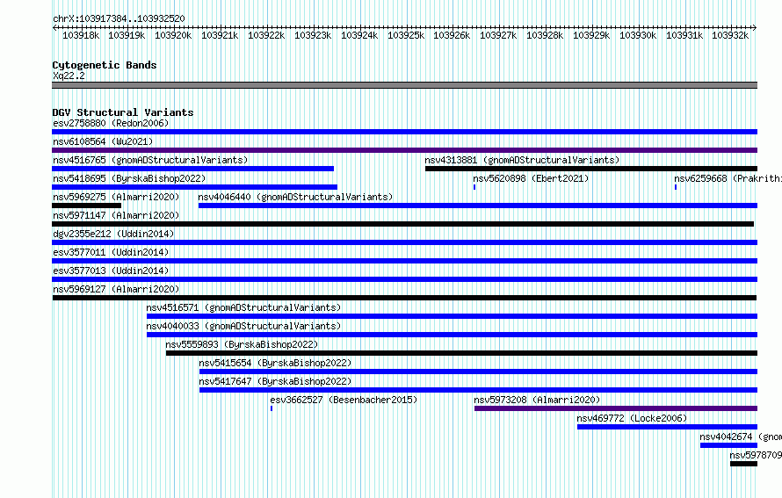Open the nsv5969127 (Almarri2020) black bar

(404, 298)
